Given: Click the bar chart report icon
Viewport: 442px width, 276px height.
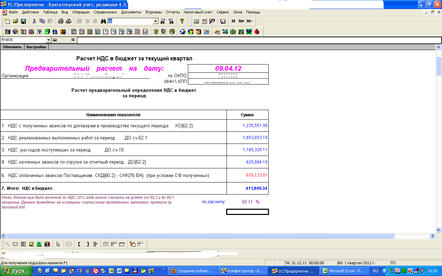Looking at the screenshot, I should pyautogui.click(x=145, y=32).
